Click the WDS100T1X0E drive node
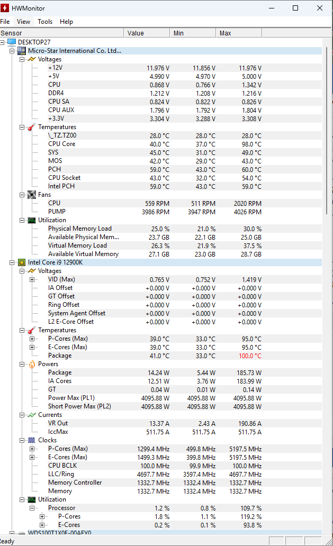This screenshot has width=333, height=546. pos(60,533)
